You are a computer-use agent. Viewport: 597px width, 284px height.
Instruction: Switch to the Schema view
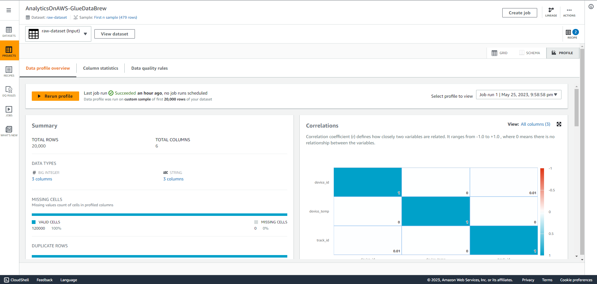(x=530, y=53)
